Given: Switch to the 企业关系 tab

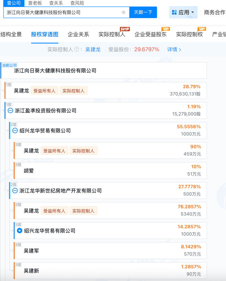Looking at the screenshot, I should 78,34.
